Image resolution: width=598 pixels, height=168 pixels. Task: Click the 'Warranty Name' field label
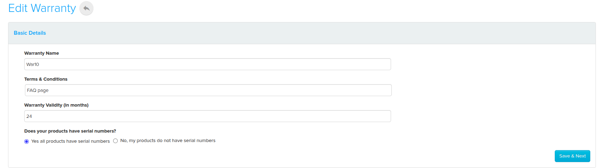click(41, 53)
